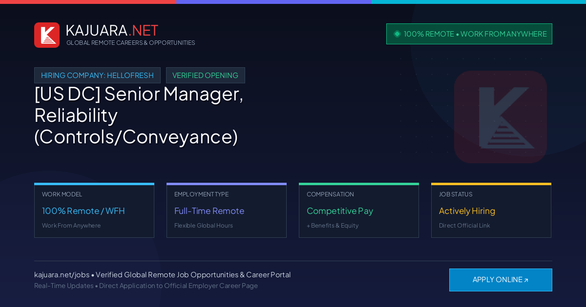Image resolution: width=586 pixels, height=307 pixels.
Task: Click the "Global Remote Careers & Opportunities" tagline
Action: (131, 43)
